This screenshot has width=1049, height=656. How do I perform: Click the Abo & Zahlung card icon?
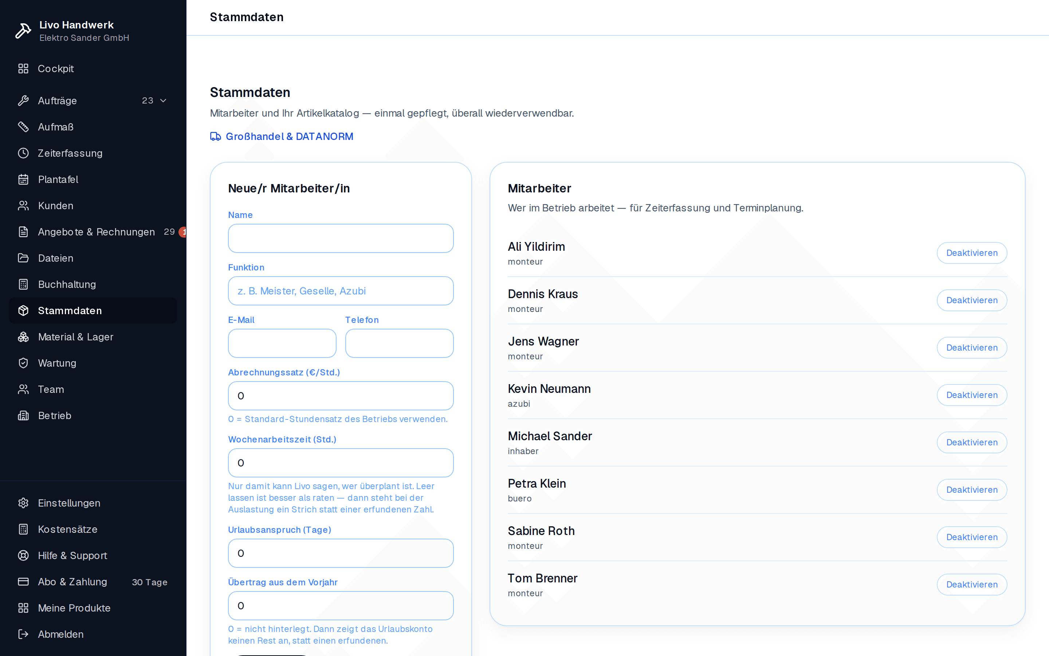(23, 582)
